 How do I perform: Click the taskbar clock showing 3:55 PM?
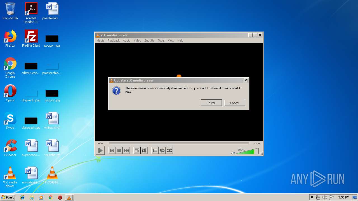click(x=343, y=197)
